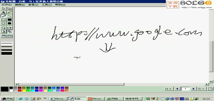This screenshot has height=101, width=214.
Task: Expand the quick launch overflow chevron
Action: click(45, 98)
